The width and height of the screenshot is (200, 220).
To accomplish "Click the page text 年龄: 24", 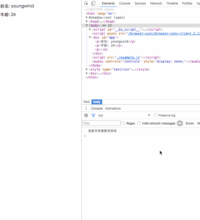I will pos(8,14).
